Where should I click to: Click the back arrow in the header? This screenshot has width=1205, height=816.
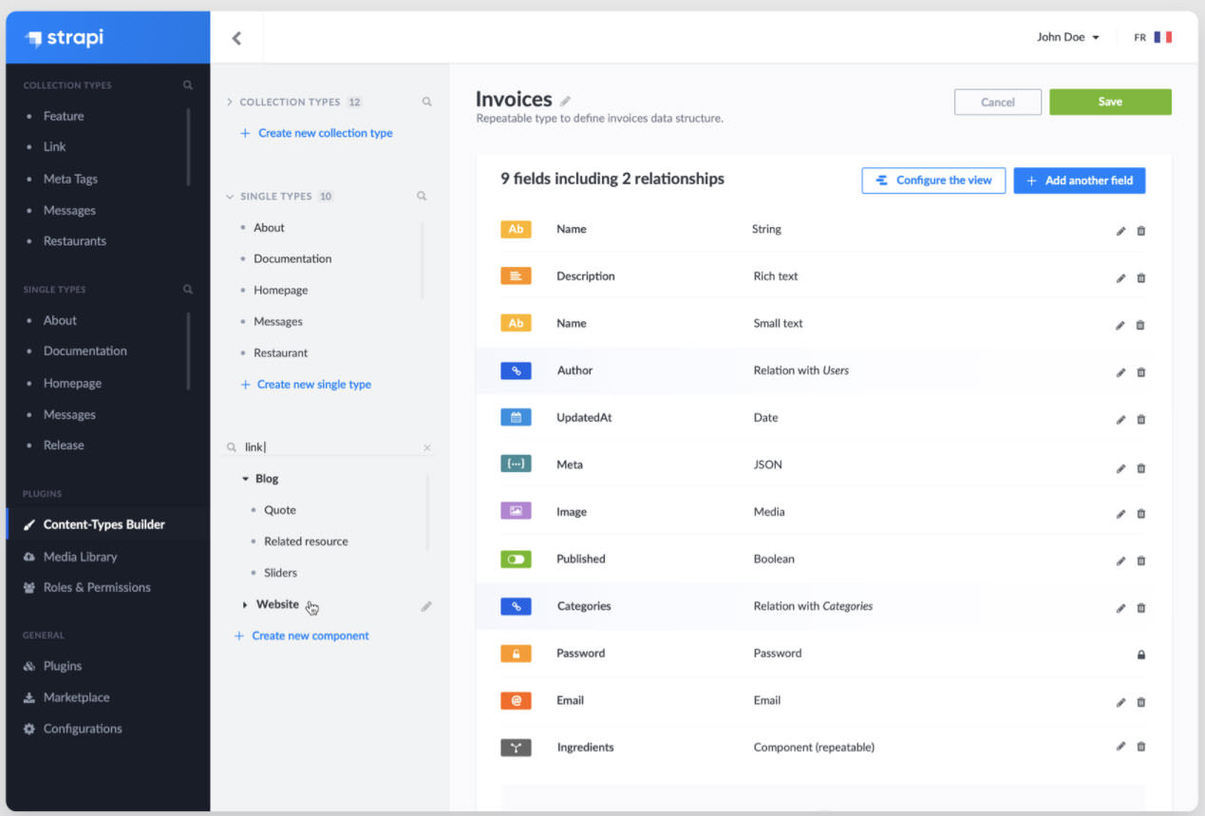236,38
